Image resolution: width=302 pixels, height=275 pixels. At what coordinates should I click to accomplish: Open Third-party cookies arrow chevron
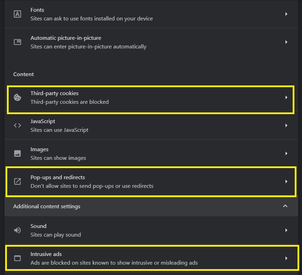click(286, 98)
